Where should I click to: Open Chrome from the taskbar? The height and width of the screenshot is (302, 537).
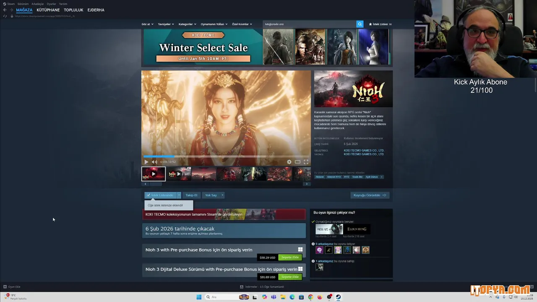click(x=310, y=297)
